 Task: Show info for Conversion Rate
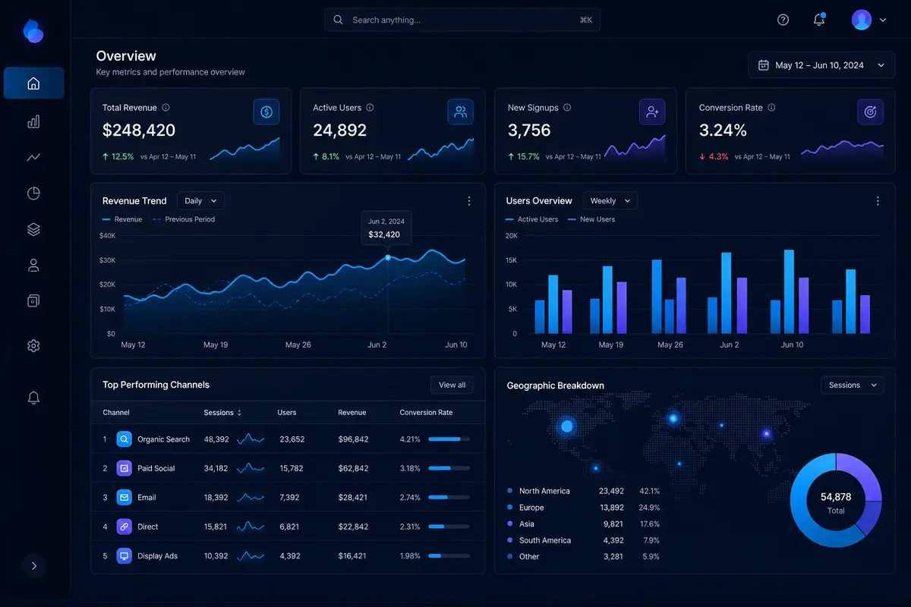coord(771,108)
